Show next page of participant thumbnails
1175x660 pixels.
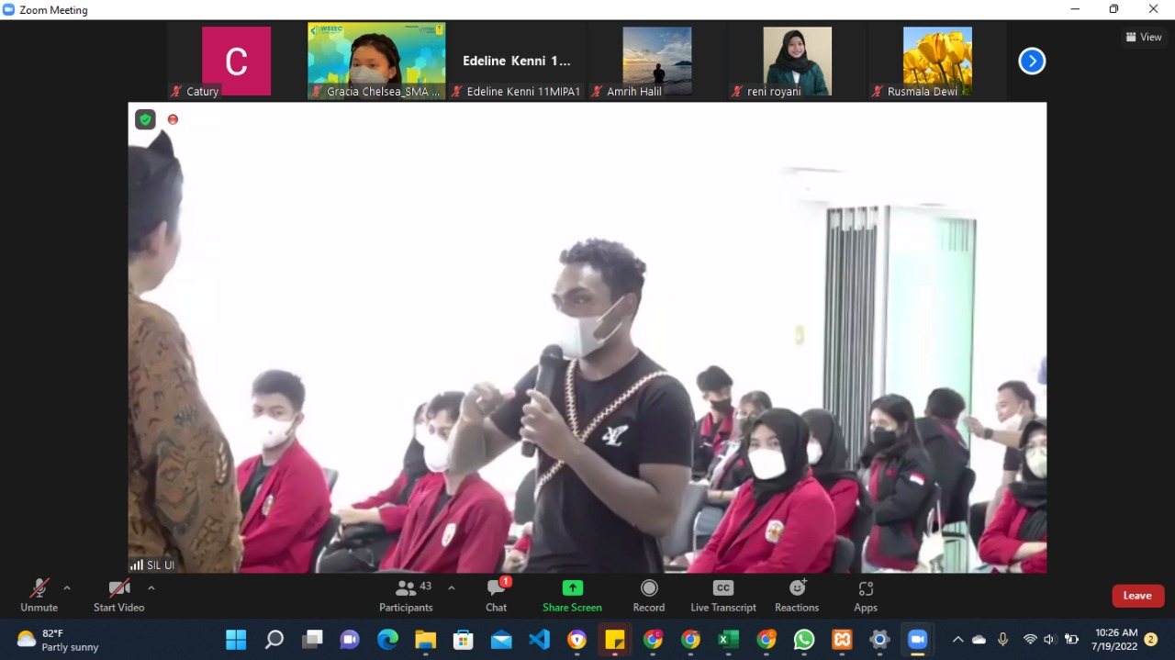tap(1032, 62)
